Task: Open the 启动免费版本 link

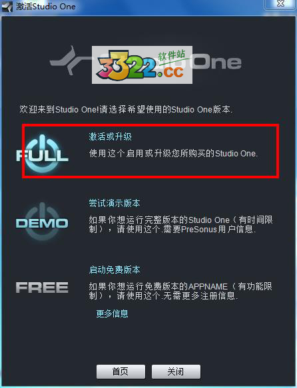Action: tap(115, 270)
